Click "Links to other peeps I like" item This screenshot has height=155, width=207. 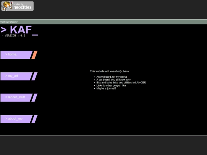(111, 85)
